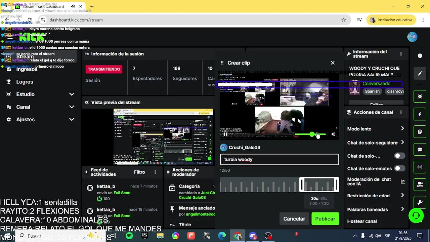The height and width of the screenshot is (242, 430).
Task: Grab the Crear clip drag handle icon
Action: 222,63
